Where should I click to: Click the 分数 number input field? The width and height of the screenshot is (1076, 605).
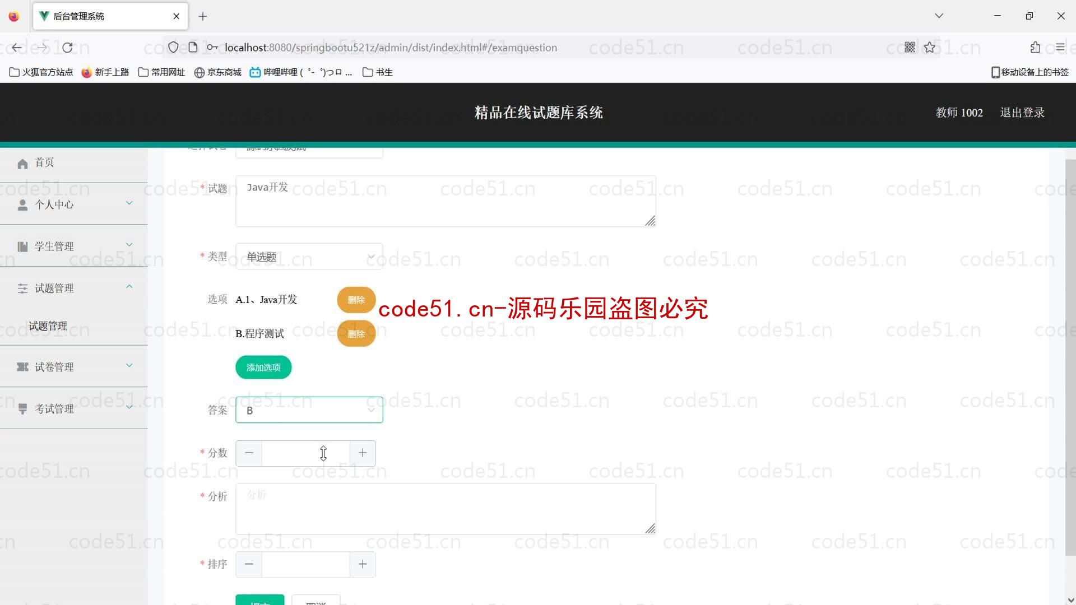[305, 453]
